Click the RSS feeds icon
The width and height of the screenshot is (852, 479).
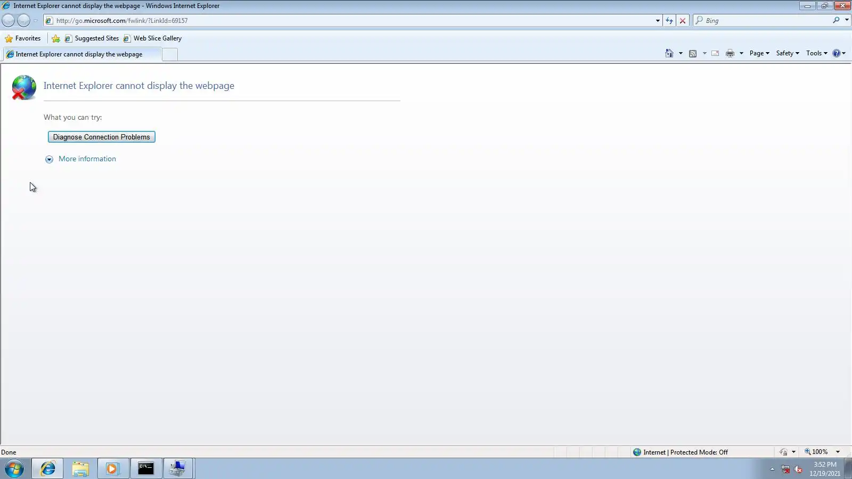[x=693, y=53]
